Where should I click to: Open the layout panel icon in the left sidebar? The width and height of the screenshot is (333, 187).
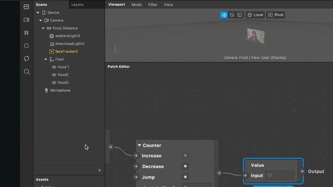[27, 7]
